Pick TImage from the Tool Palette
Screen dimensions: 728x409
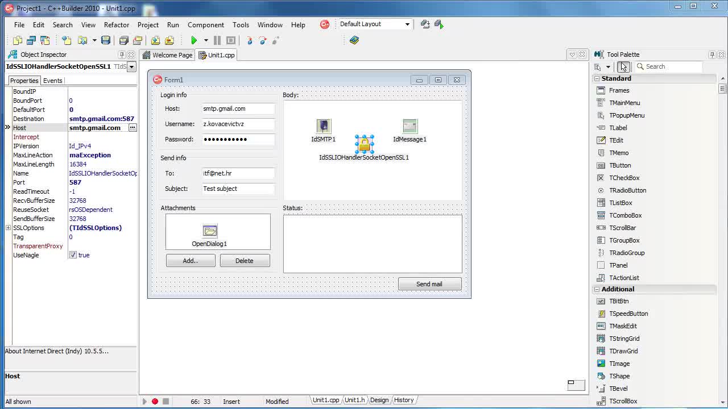[619, 364]
